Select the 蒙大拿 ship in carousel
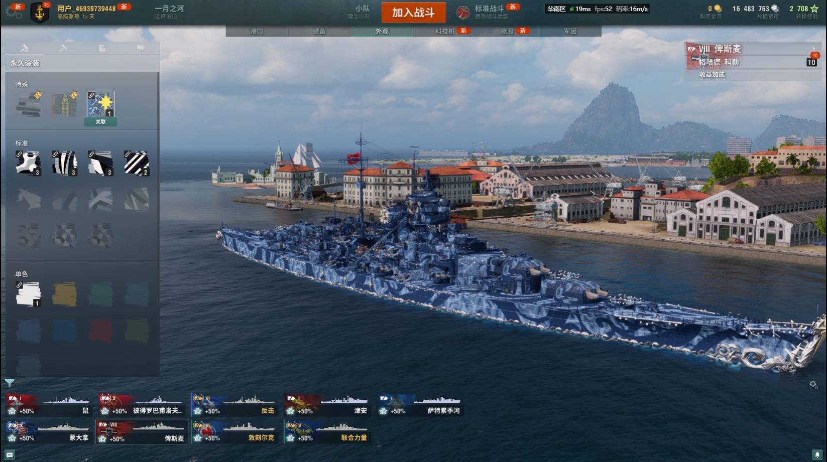The image size is (827, 462). pyautogui.click(x=49, y=432)
